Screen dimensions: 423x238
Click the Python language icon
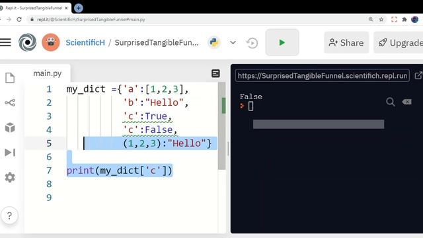point(214,42)
